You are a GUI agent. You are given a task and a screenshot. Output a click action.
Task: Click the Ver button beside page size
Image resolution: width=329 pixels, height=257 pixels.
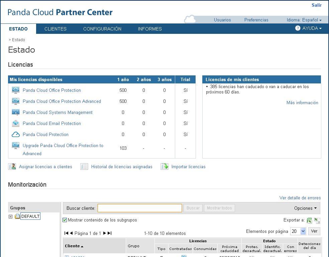pos(314,231)
